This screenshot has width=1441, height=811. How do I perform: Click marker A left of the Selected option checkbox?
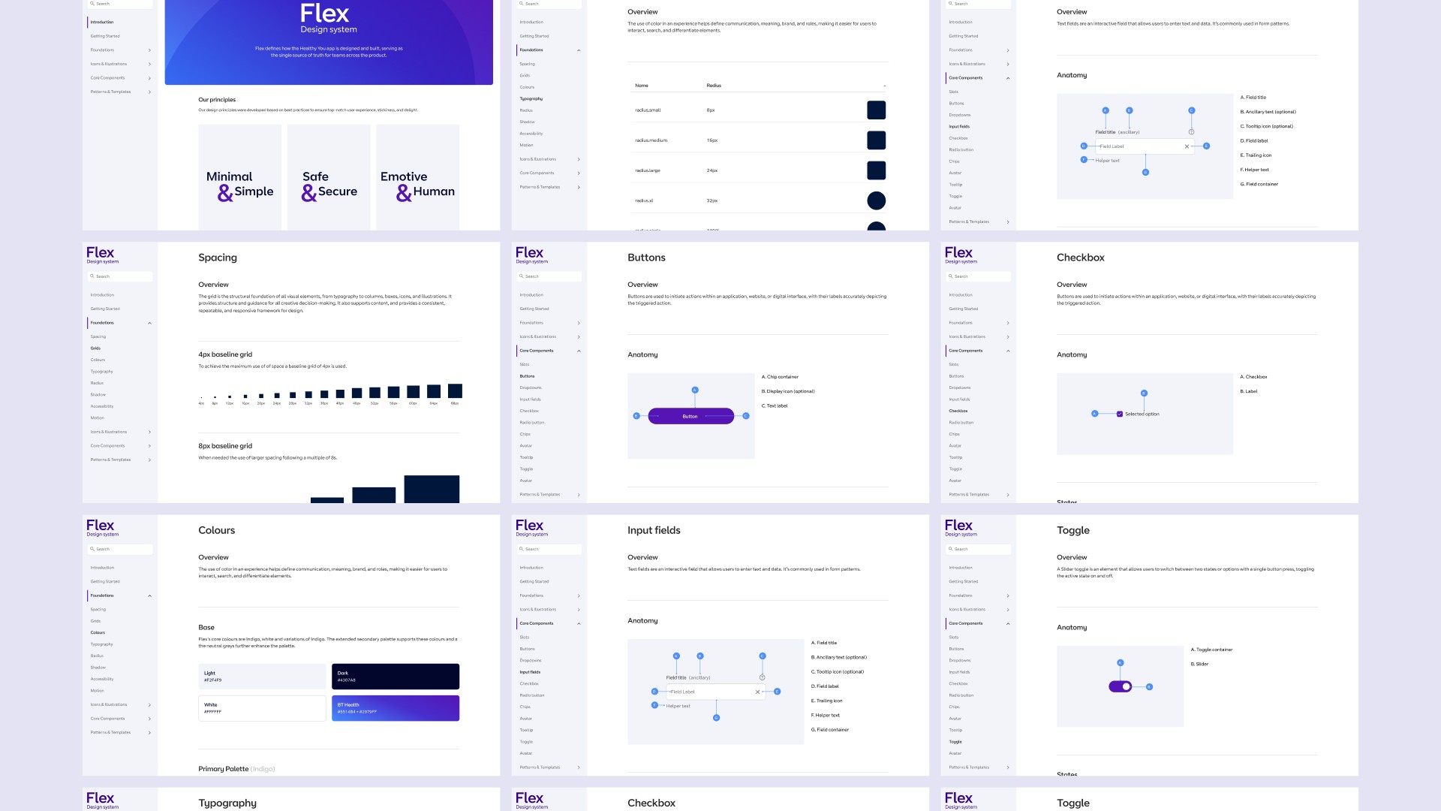tap(1094, 414)
